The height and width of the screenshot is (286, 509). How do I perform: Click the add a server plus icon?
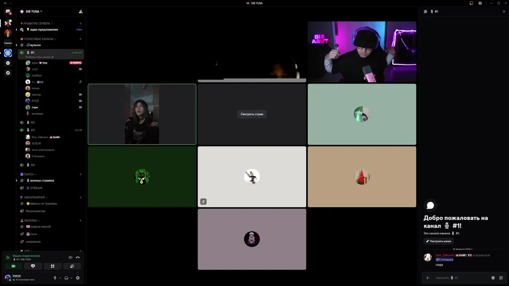click(x=8, y=63)
